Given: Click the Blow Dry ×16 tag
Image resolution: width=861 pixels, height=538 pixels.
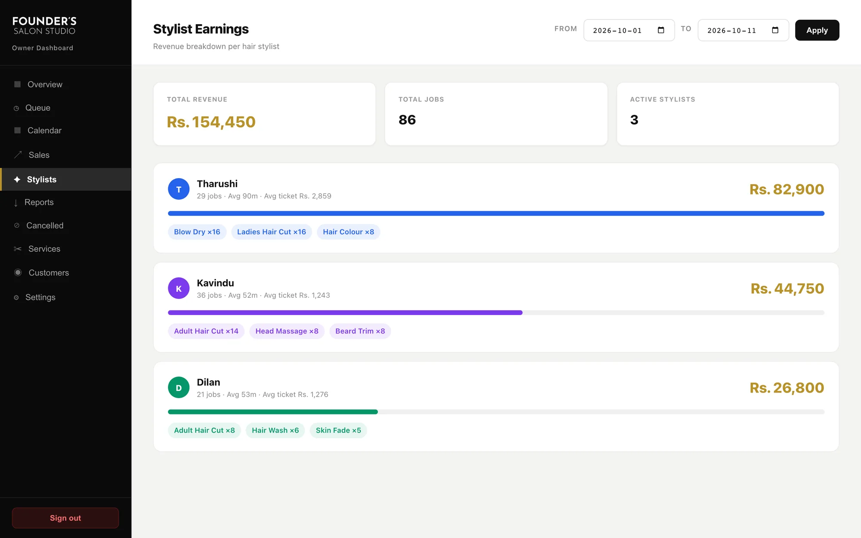Looking at the screenshot, I should tap(197, 232).
